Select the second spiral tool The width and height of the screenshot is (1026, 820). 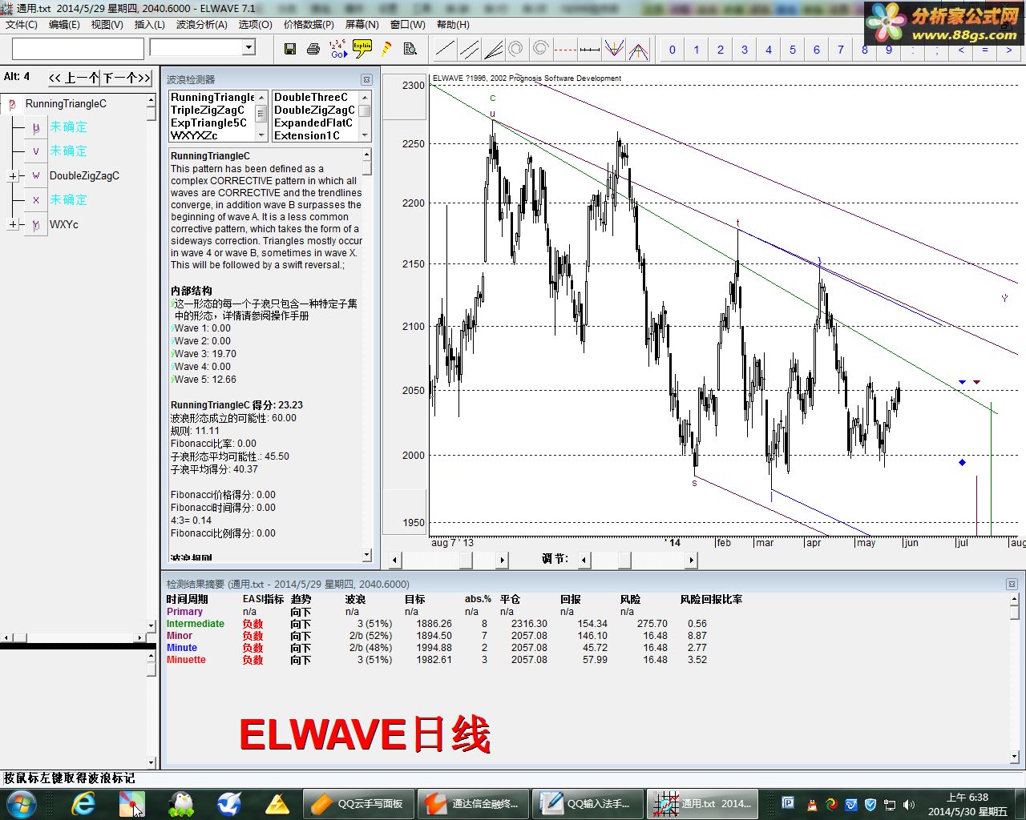tap(541, 49)
